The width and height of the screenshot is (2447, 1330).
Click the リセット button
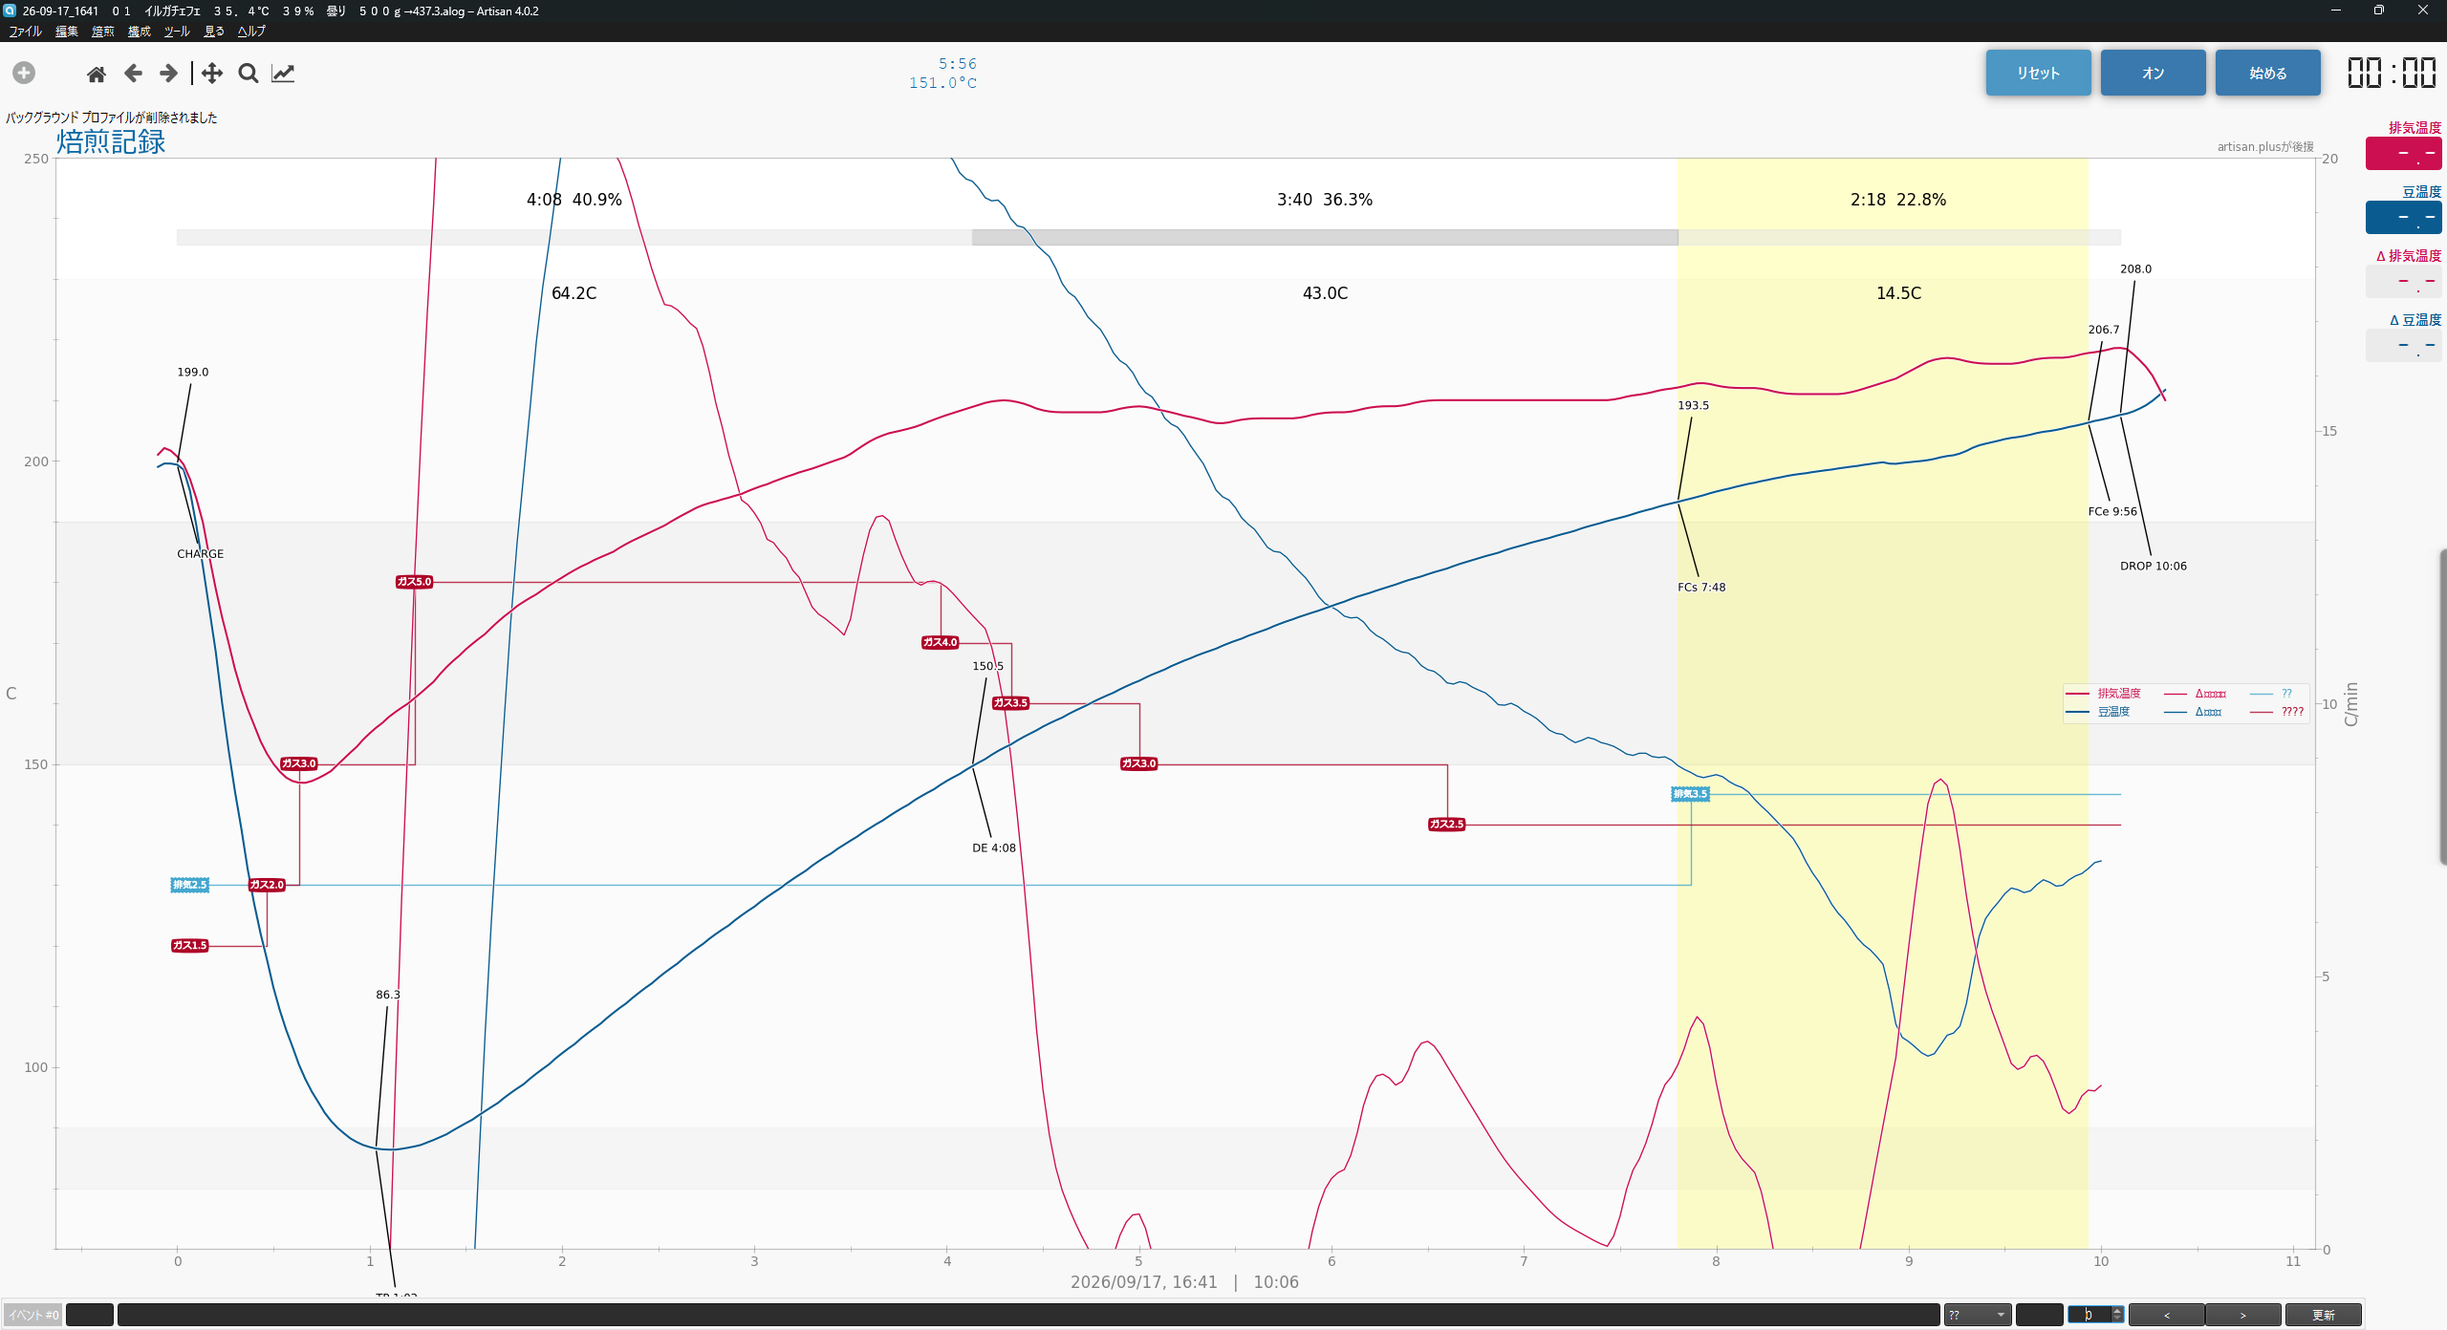[x=2038, y=73]
